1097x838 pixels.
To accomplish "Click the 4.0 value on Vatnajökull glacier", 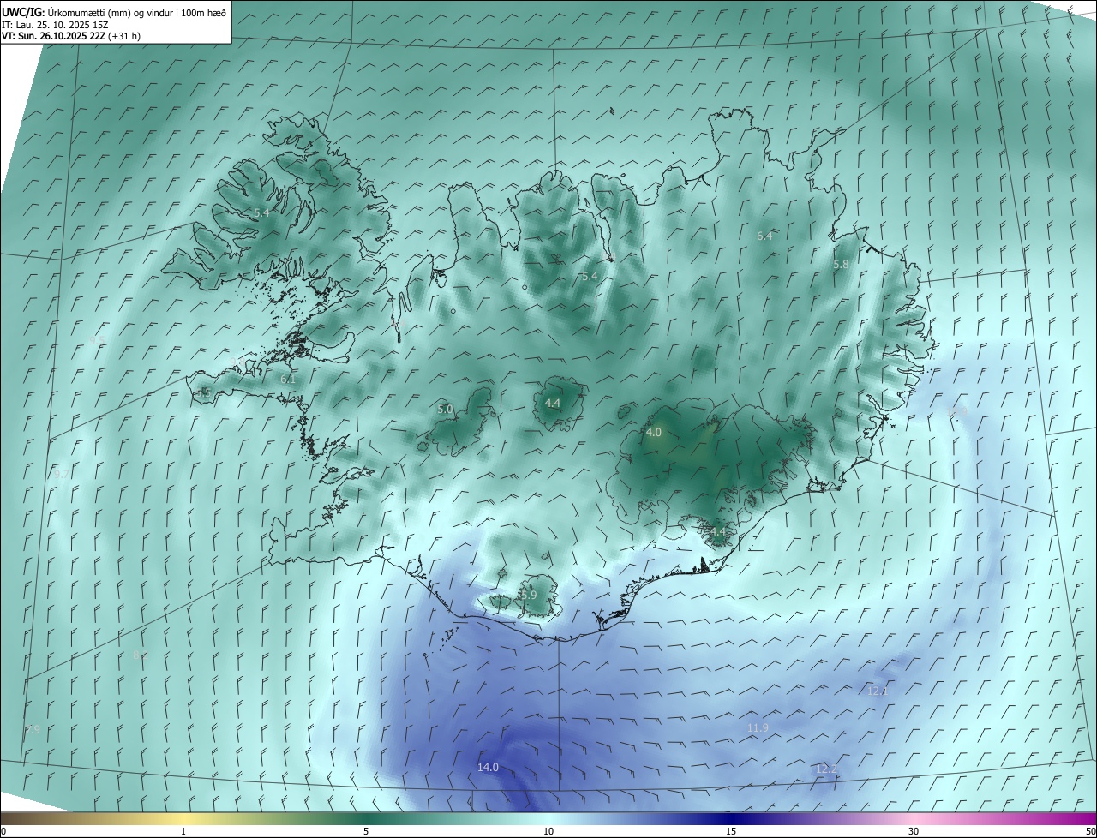I will 654,433.
